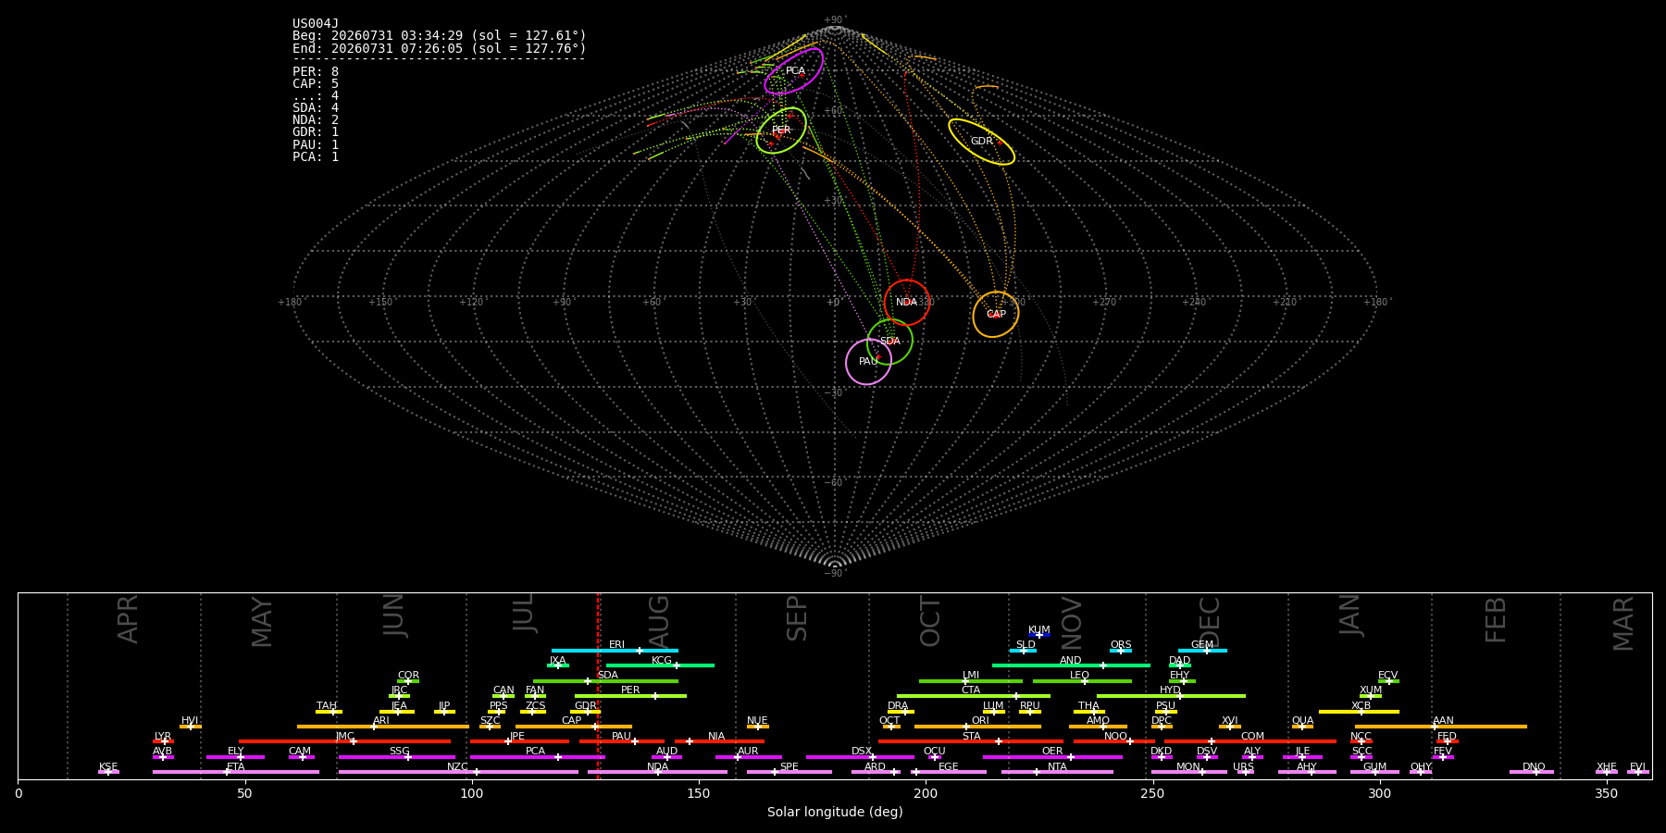Select the AAN shower bar in timeline
The width and height of the screenshot is (1666, 833).
tap(1441, 727)
